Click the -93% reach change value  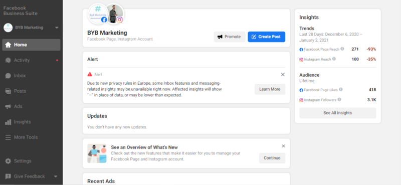tap(371, 49)
